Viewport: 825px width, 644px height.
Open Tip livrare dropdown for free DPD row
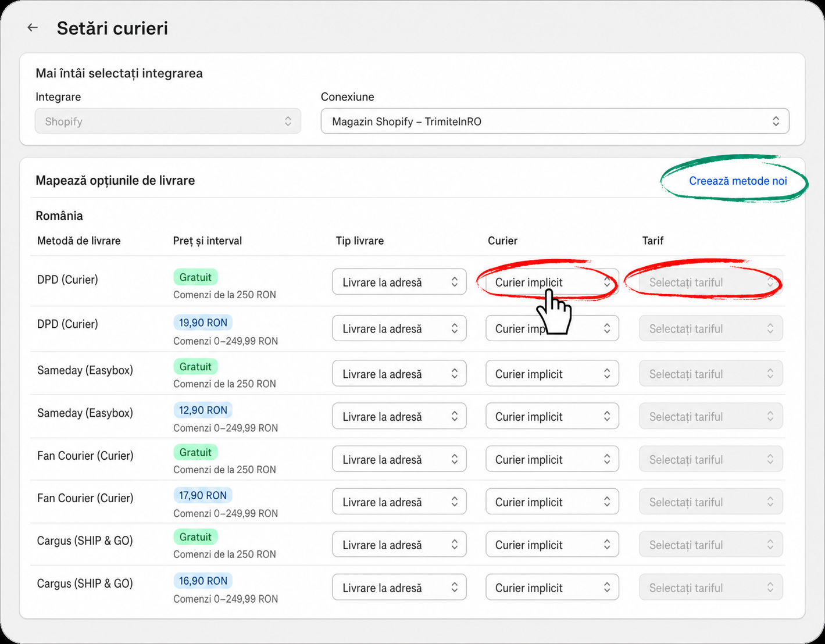point(399,282)
